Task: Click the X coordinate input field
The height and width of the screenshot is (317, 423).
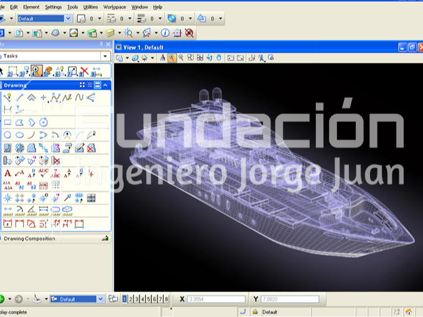Action: (x=216, y=299)
